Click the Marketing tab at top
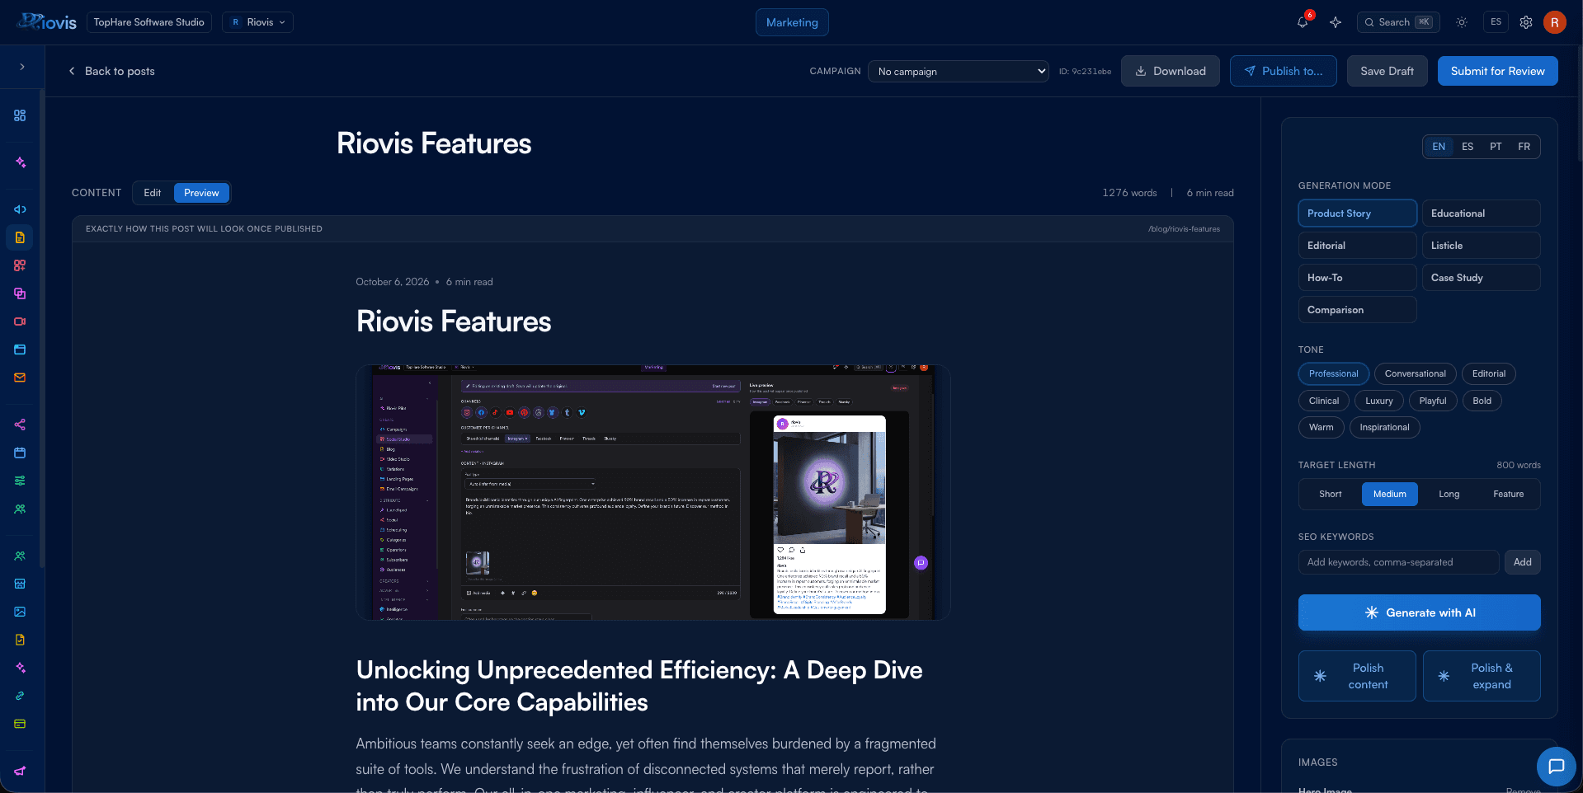This screenshot has width=1583, height=793. pyautogui.click(x=792, y=22)
